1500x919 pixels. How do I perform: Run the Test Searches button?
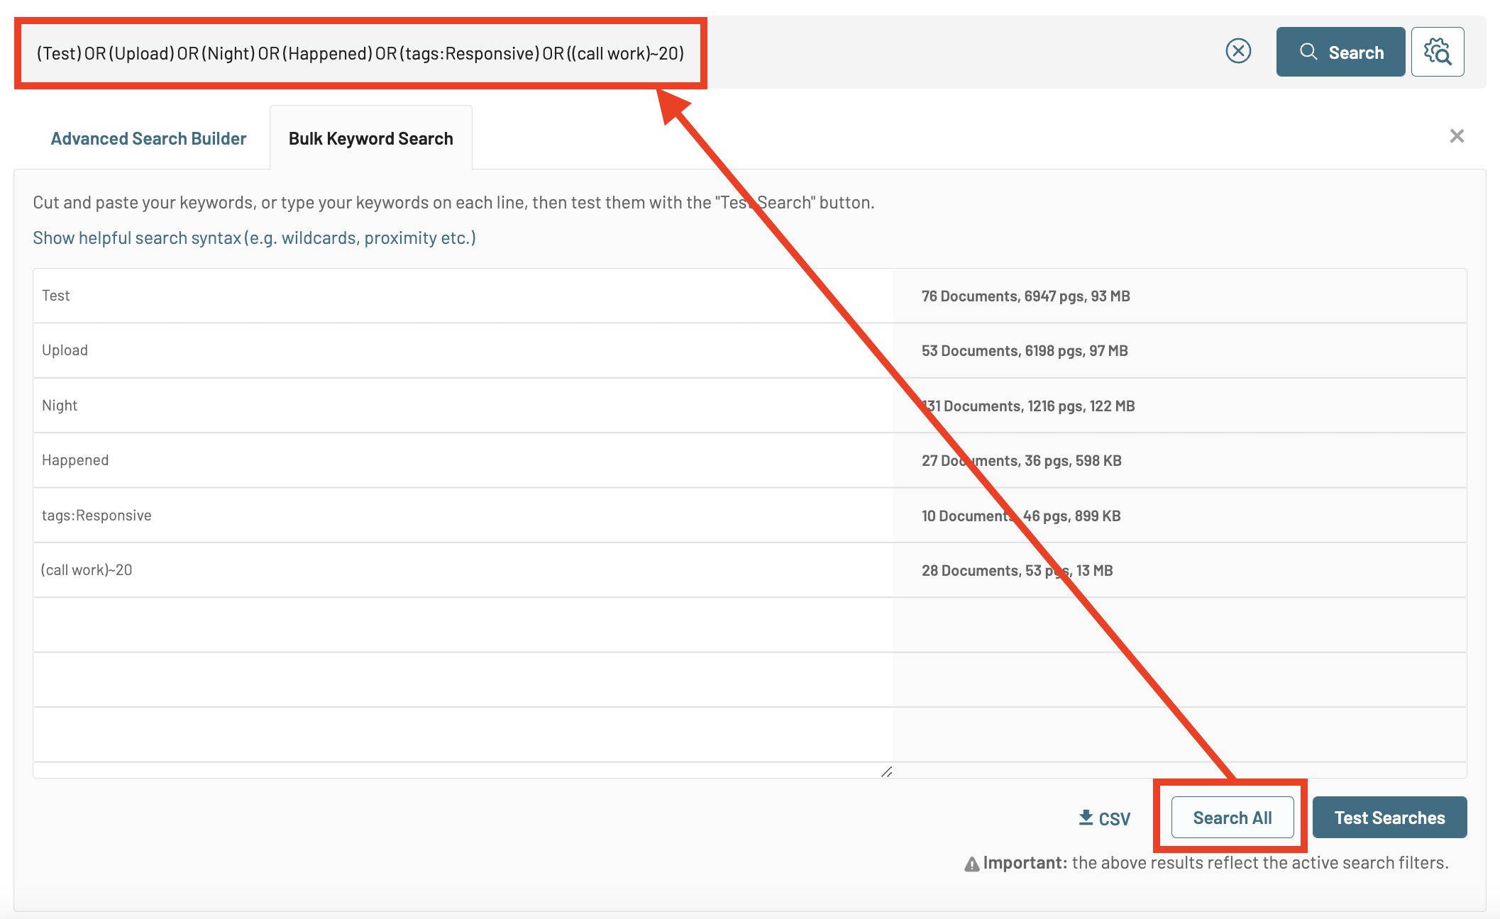[x=1389, y=818]
